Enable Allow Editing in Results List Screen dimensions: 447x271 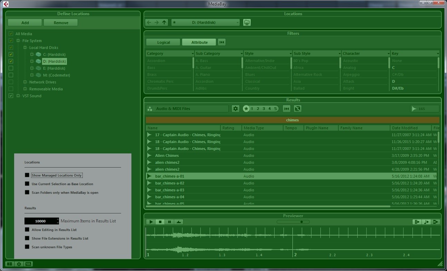[x=27, y=230]
